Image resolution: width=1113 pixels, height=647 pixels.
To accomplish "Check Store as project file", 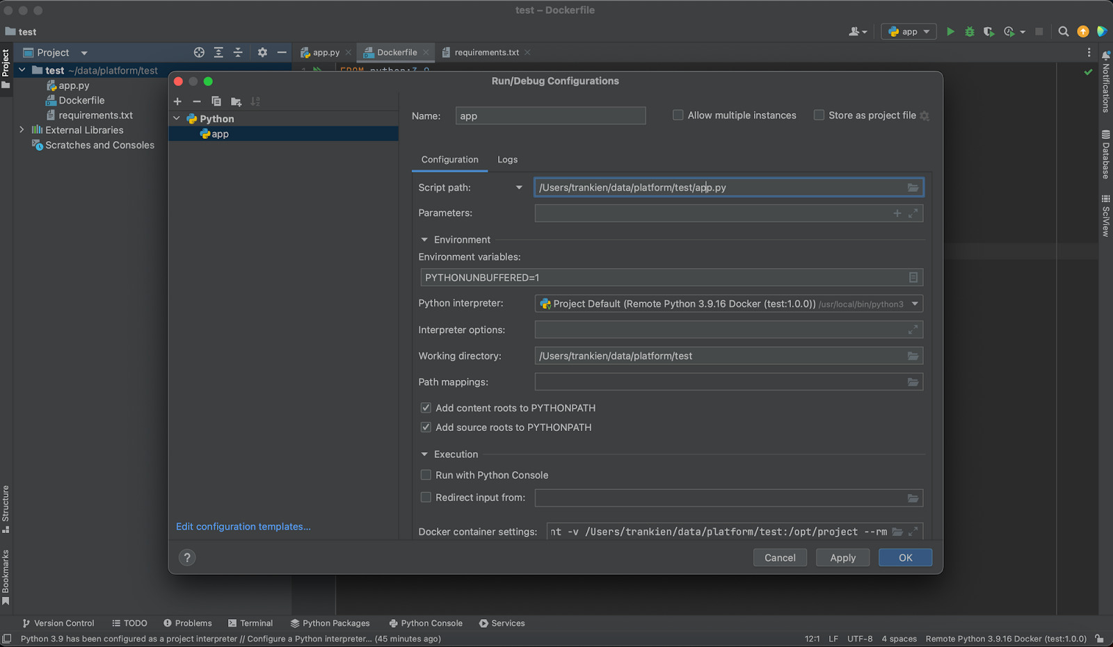I will point(819,115).
